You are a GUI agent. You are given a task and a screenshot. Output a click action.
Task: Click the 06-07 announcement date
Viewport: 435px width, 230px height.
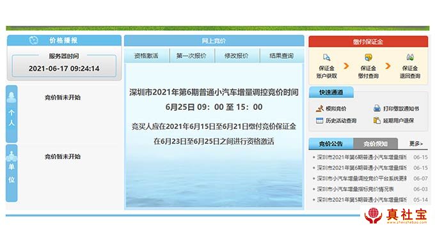[420, 178]
